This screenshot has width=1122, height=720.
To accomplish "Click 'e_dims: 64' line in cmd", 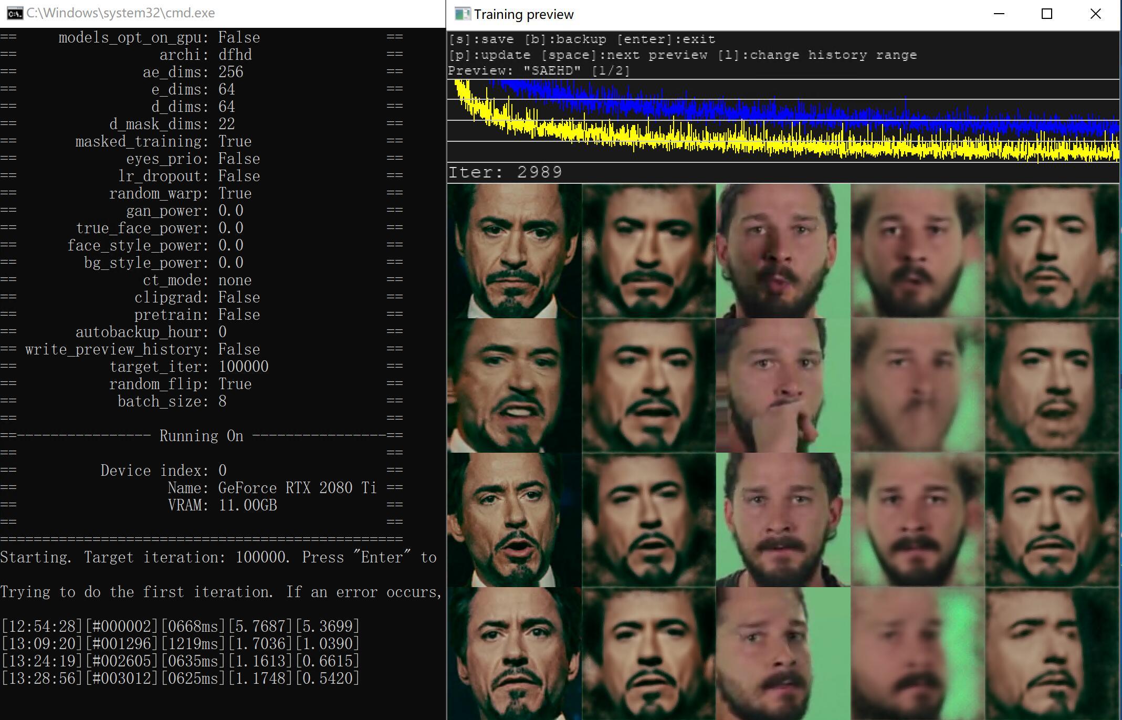I will click(193, 89).
